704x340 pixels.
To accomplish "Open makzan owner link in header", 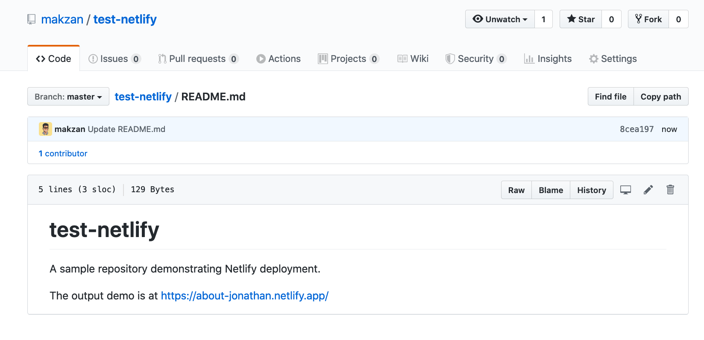I will [62, 19].
